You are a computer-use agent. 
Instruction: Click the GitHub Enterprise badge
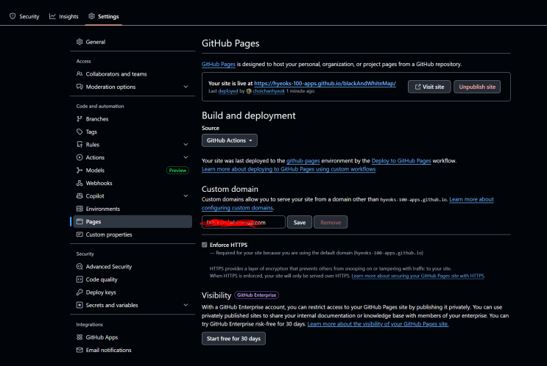click(256, 295)
